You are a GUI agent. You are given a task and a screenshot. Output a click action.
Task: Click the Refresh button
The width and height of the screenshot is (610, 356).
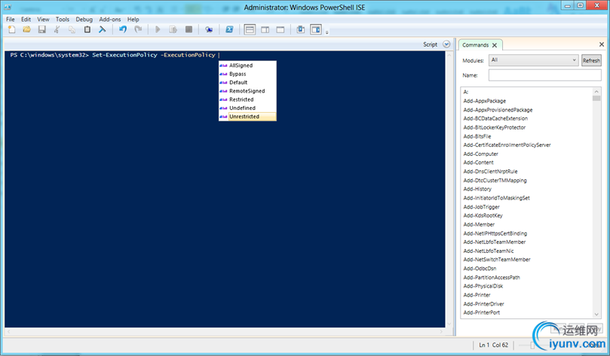coord(591,60)
